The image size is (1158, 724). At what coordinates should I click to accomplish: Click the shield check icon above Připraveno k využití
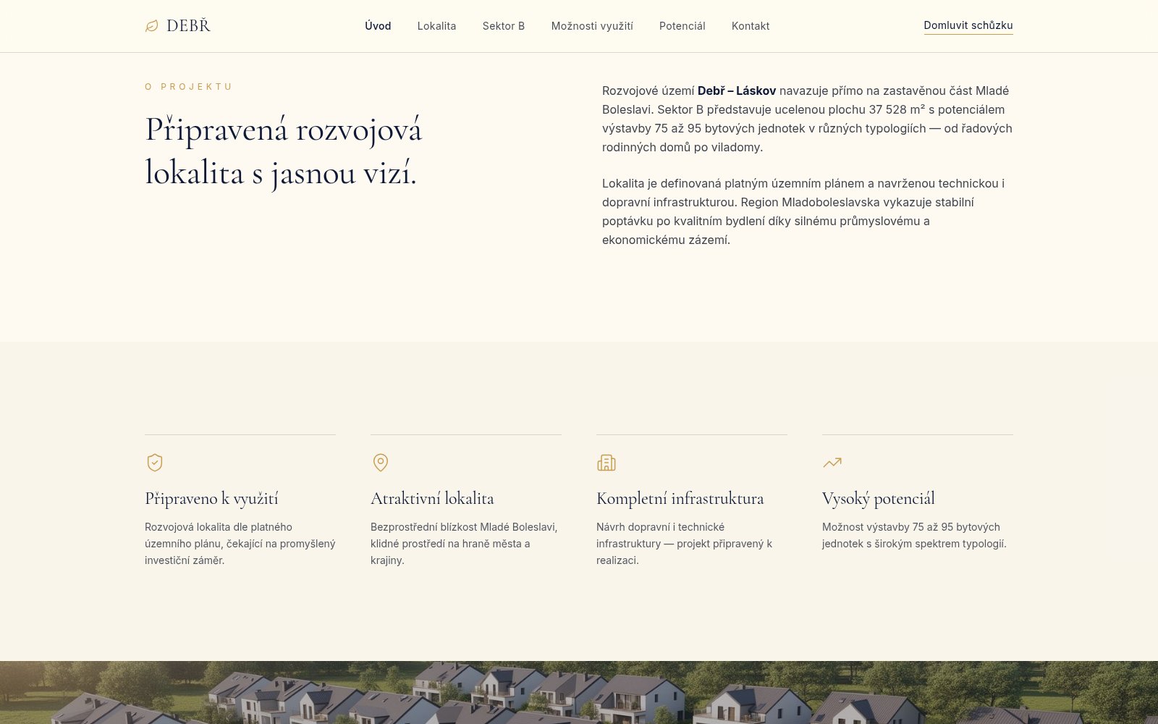coord(155,463)
